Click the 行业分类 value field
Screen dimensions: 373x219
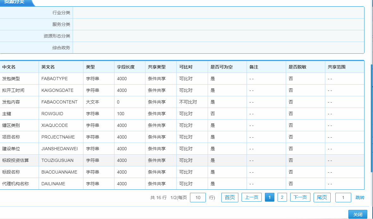point(218,13)
